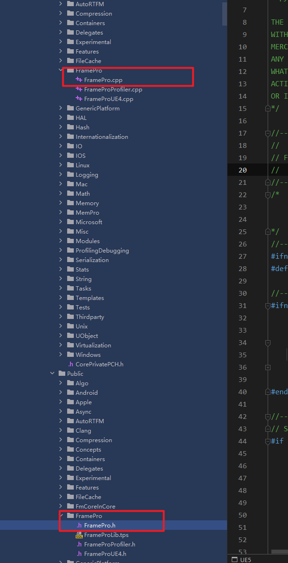Click the FrameProProfiler.cpp file icon
This screenshot has width=288, height=563.
(79, 90)
